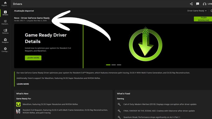Click the Resident Evil Requiem thumbnail
212x119 pixels.
[x=18, y=111]
